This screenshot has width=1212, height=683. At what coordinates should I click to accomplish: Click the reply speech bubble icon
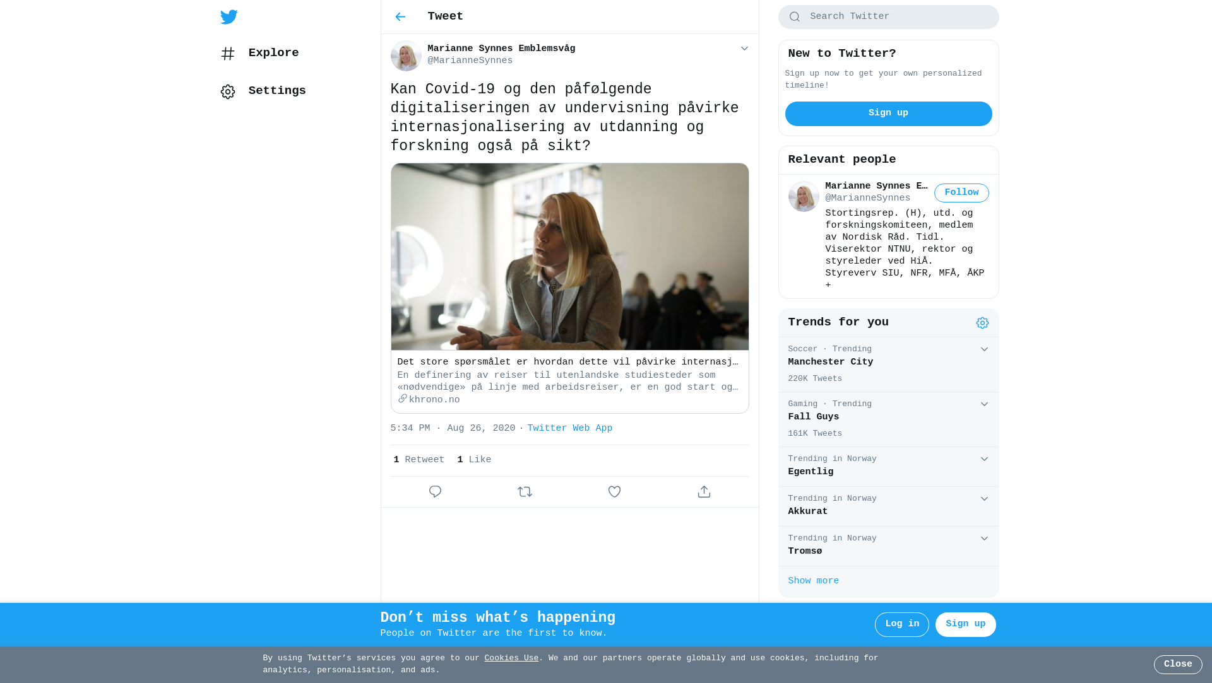[x=435, y=492]
